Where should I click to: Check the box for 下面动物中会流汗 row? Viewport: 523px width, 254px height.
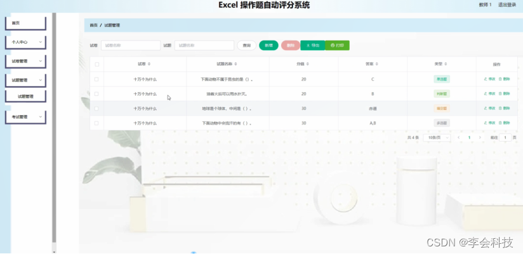click(x=96, y=123)
